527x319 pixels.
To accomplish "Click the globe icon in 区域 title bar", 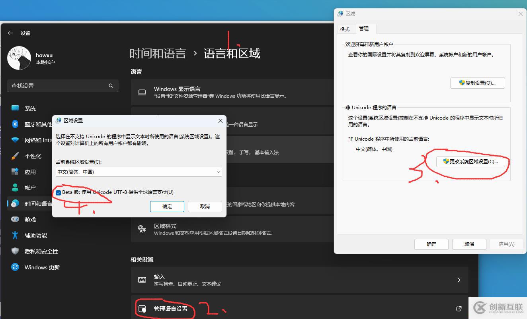I will pyautogui.click(x=340, y=14).
